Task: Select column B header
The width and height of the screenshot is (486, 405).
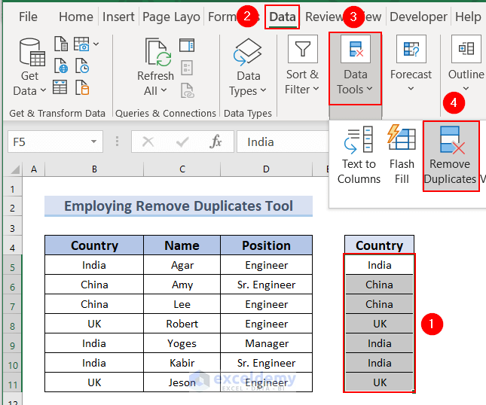Action: pos(94,169)
